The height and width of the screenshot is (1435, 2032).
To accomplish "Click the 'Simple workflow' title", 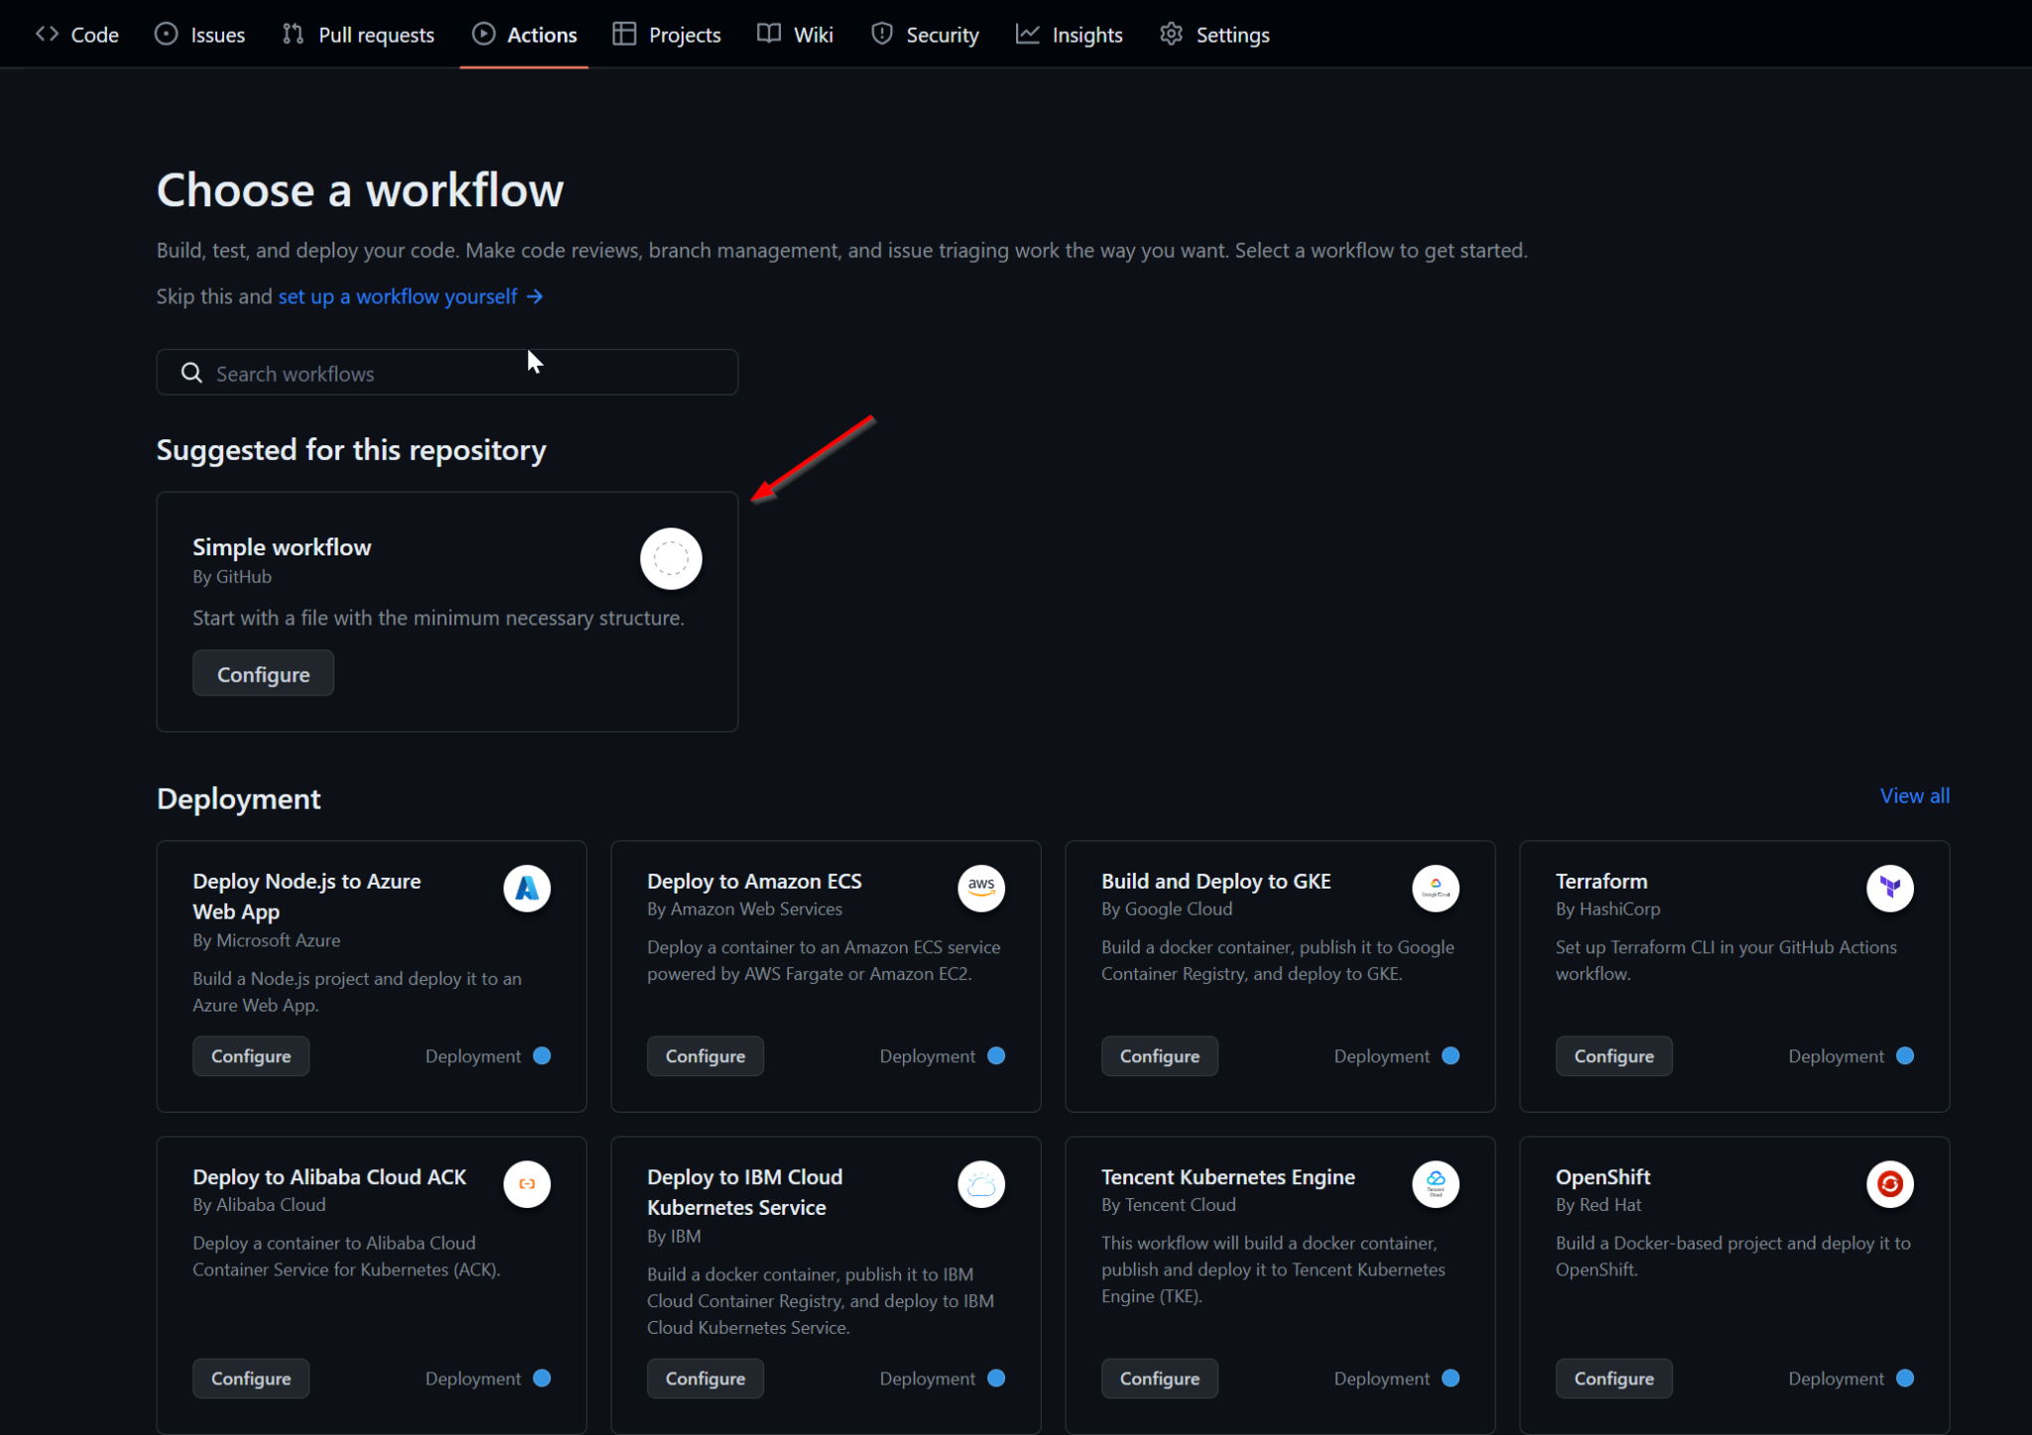I will point(282,547).
